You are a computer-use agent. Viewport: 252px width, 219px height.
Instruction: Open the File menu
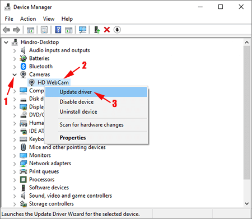click(9, 19)
